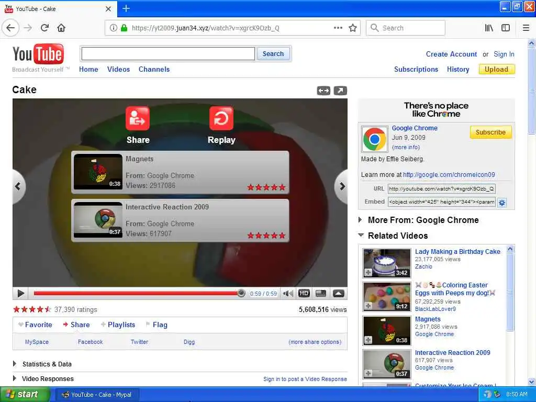Toggle the player widescreen size icon
Screen dimensions: 536x402
coord(321,293)
